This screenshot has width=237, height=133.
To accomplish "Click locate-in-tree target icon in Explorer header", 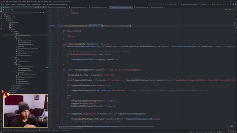I will point(36,7).
